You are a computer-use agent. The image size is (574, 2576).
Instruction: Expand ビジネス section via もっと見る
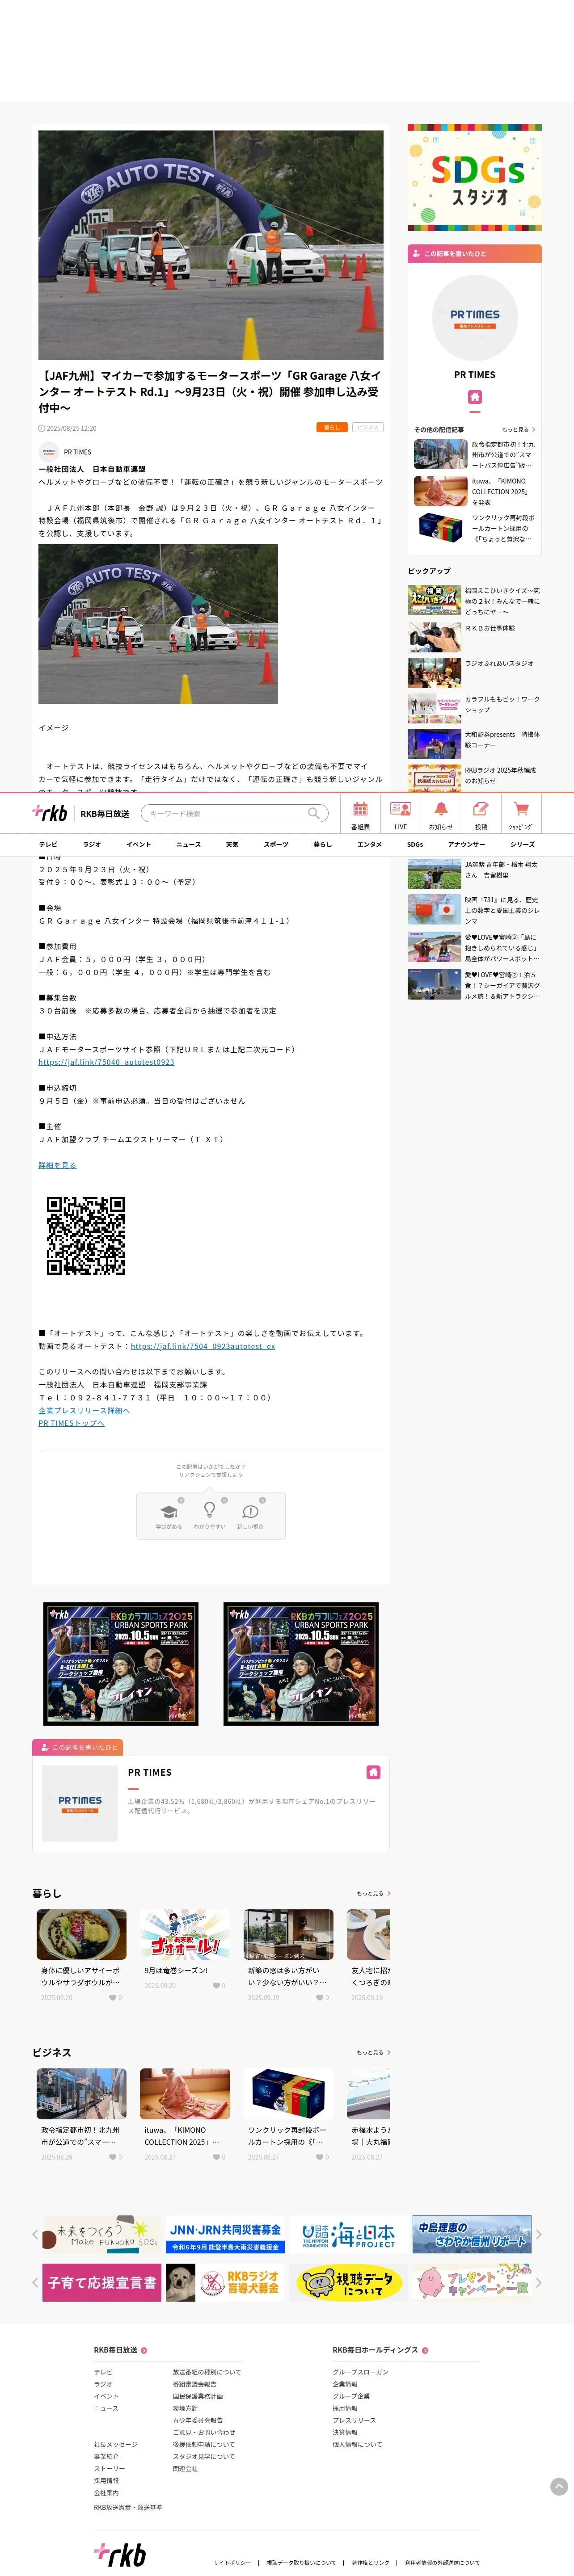373,2052
